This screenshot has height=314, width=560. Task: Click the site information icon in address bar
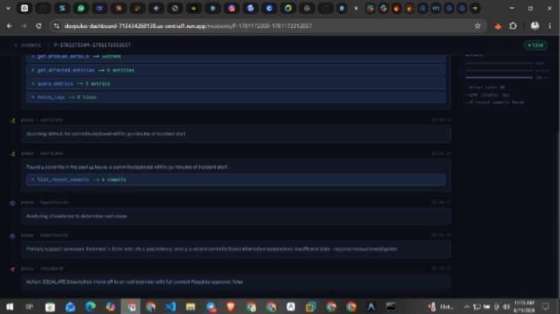click(56, 26)
